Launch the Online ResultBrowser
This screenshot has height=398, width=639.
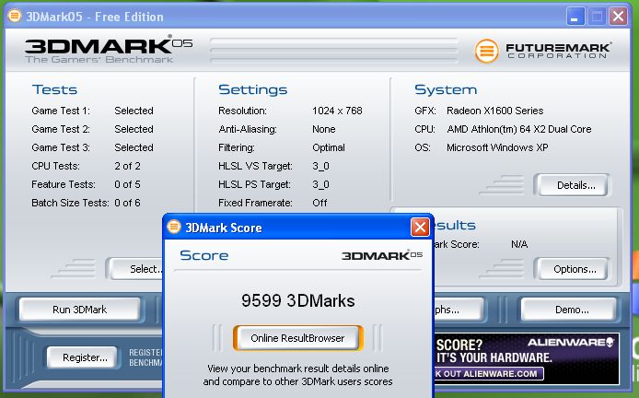297,338
